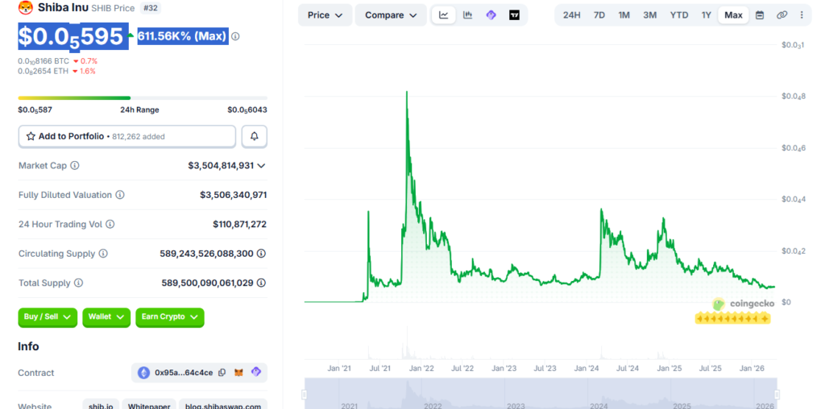This screenshot has width=825, height=409.
Task: Open the Price dropdown
Action: [325, 15]
